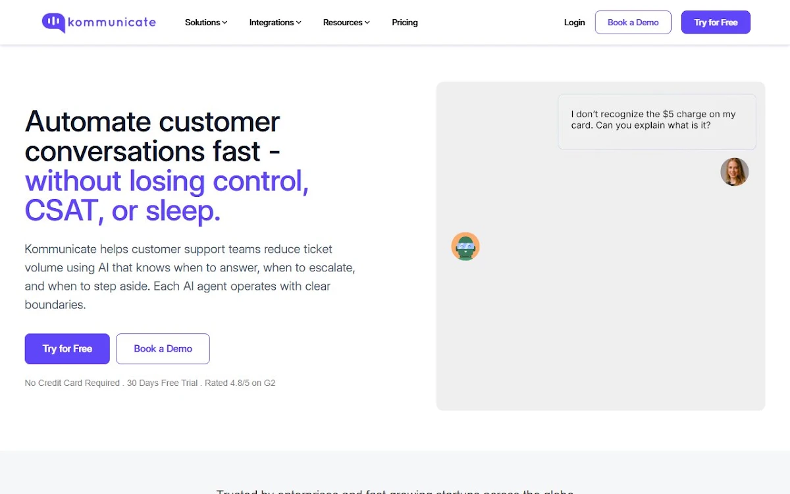
Task: Expand the Solutions dropdown menu
Action: coord(206,22)
